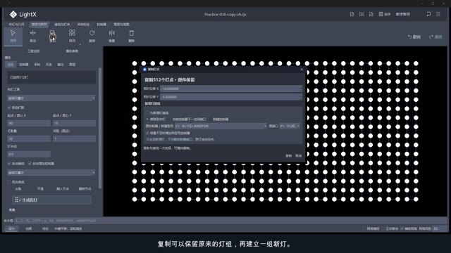The width and height of the screenshot is (451, 253).
Task: Close the copy lights dialog
Action: coord(302,69)
